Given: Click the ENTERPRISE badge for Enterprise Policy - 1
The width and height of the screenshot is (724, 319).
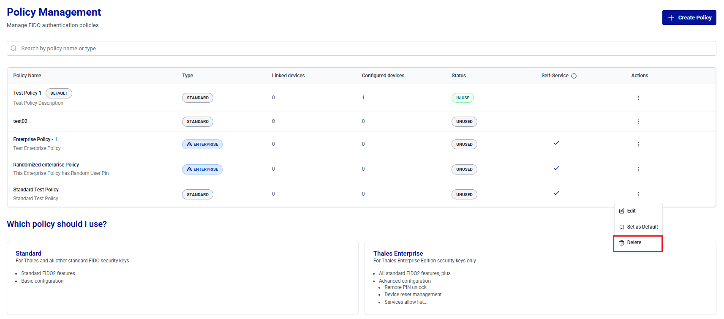Looking at the screenshot, I should point(202,145).
